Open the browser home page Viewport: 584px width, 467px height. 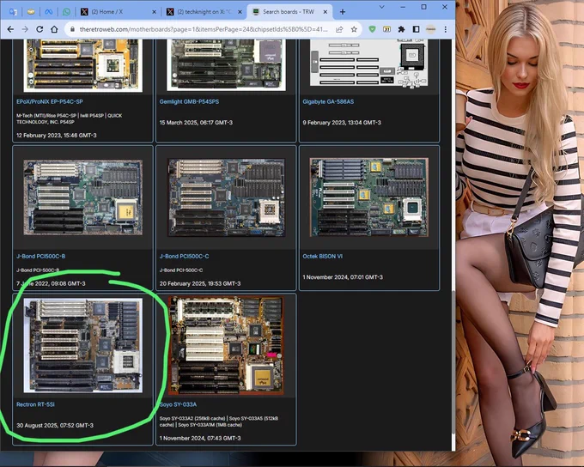coord(54,29)
